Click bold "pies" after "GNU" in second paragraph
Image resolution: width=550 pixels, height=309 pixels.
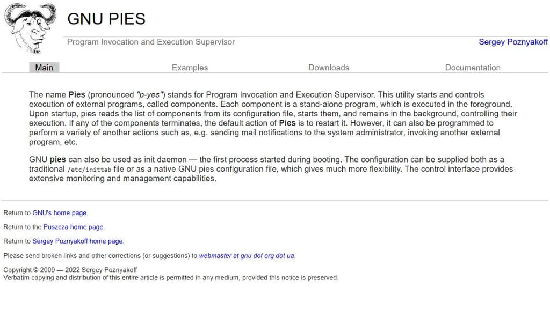click(x=57, y=160)
